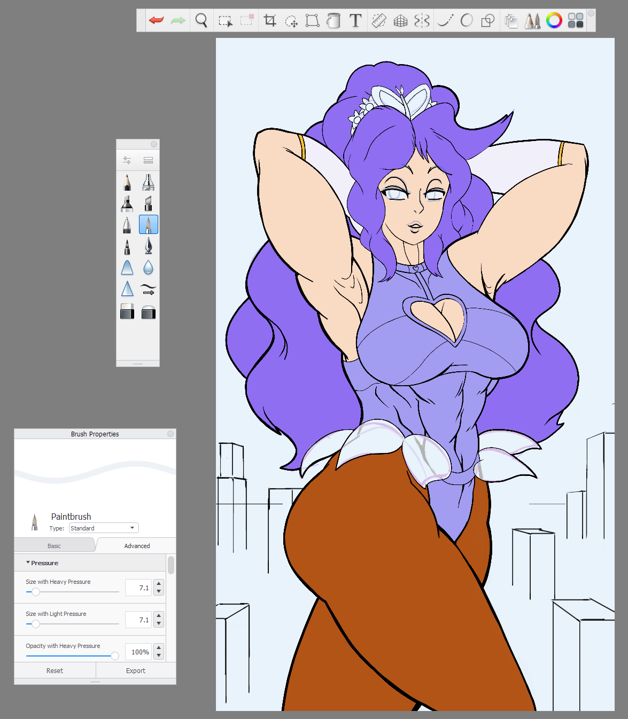Click Size with Light Pressure value field
628x719 pixels.
click(x=138, y=620)
